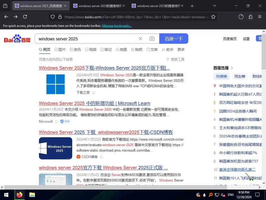266x200 pixels.
Task: Click the blue Windows logo thumbnail
Action: pos(56,84)
